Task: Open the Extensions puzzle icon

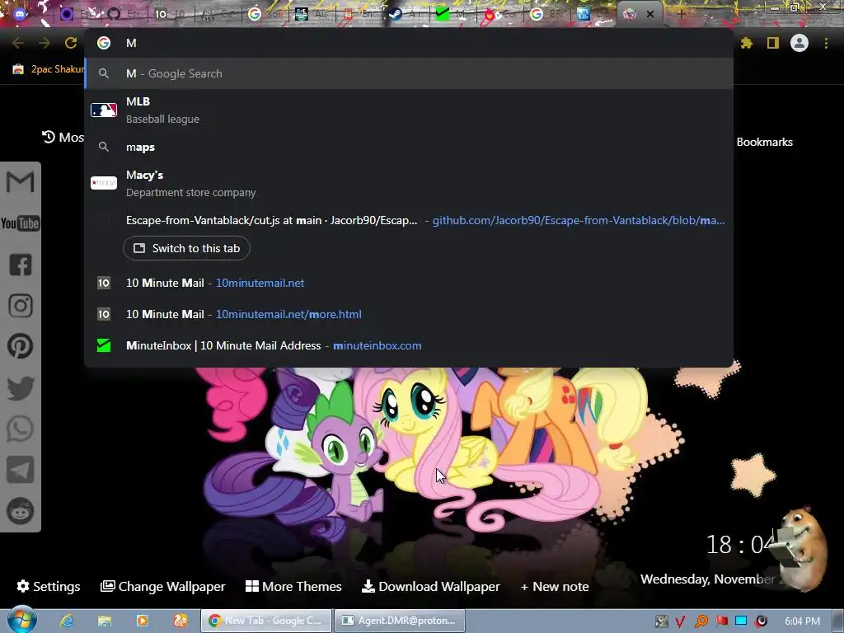Action: point(746,43)
